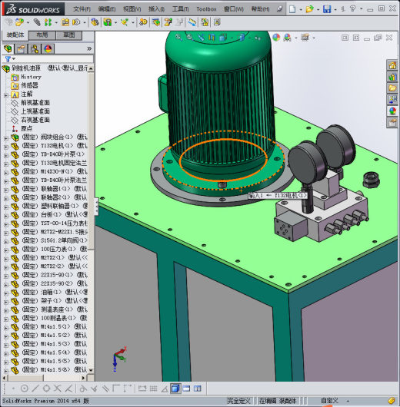The width and height of the screenshot is (400, 407).
Task: Toggle the 3D shaded cube button in bottom toolbar
Action: (175, 389)
